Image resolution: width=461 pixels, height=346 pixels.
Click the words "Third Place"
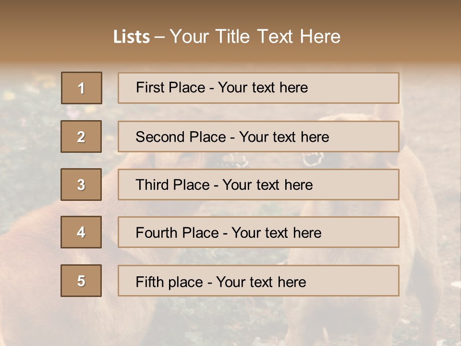[x=172, y=185]
